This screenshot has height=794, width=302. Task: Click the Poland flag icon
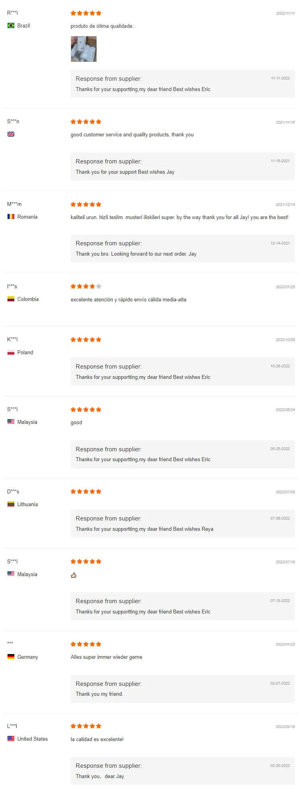coord(11,352)
